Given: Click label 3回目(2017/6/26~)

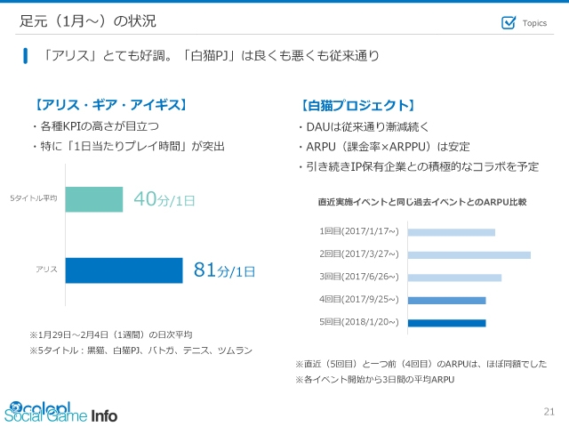Looking at the screenshot, I should (359, 277).
